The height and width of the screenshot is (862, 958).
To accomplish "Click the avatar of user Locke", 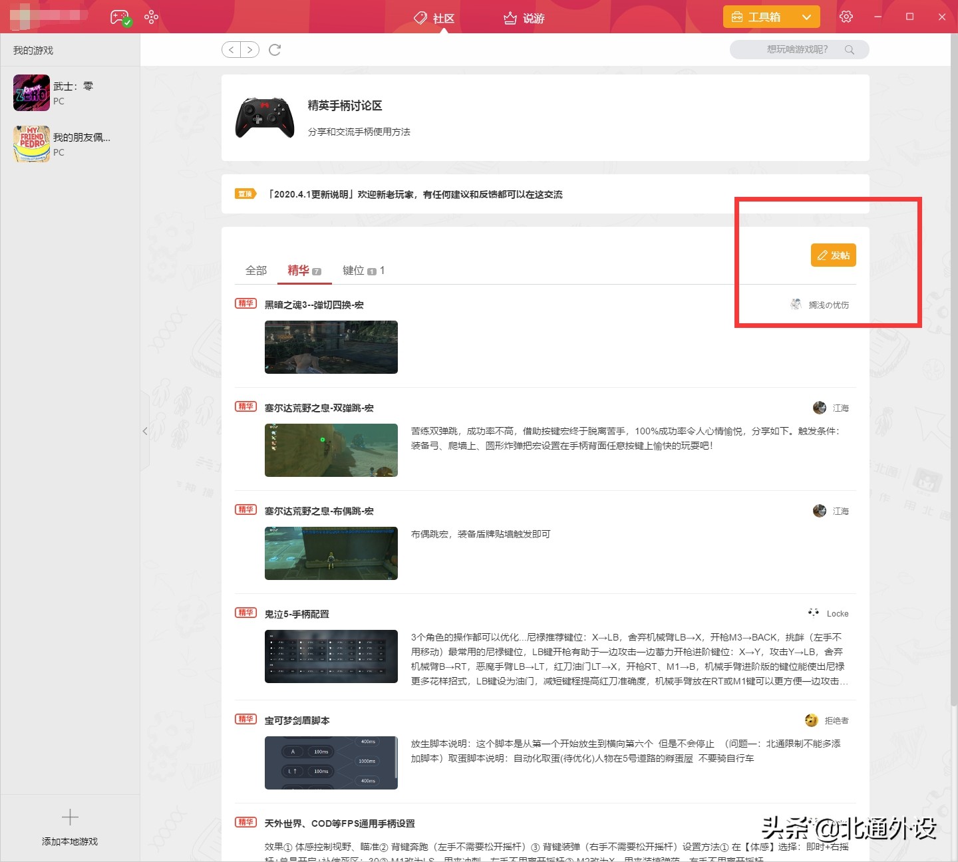I will [814, 613].
